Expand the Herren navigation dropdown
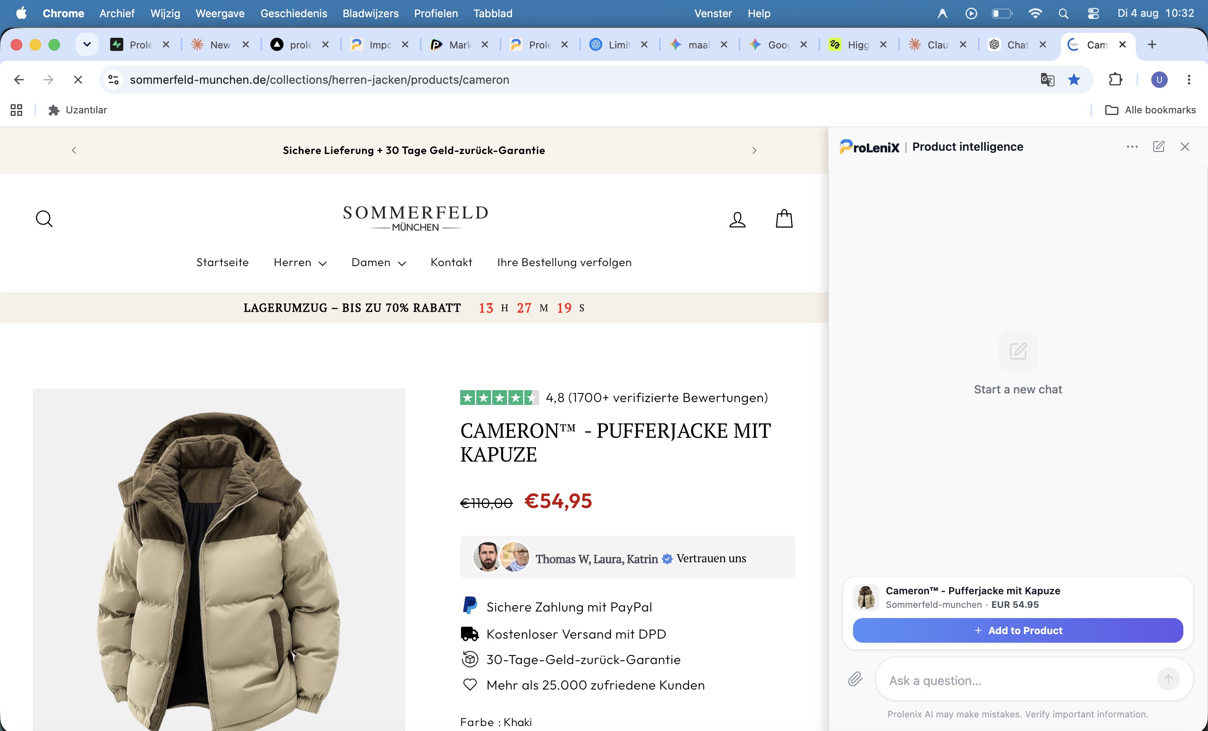1208x731 pixels. (x=300, y=262)
